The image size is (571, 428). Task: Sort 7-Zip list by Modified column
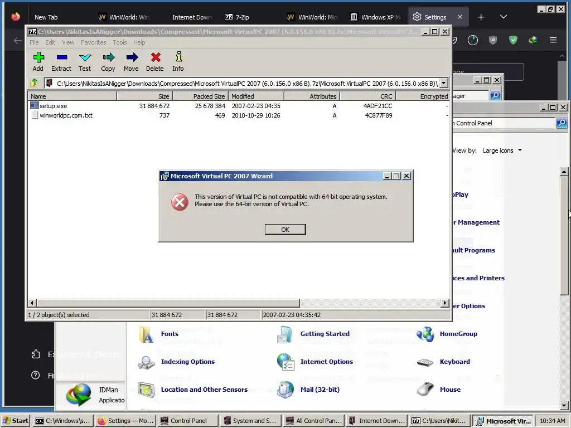(256, 96)
